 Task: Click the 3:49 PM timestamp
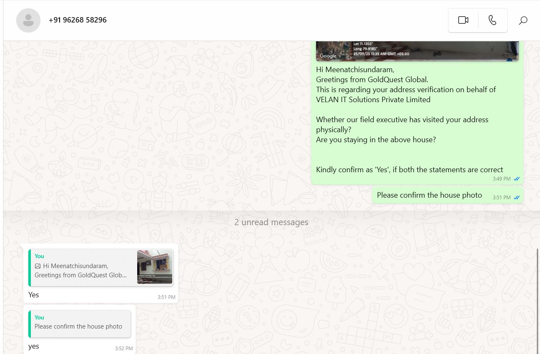[501, 179]
